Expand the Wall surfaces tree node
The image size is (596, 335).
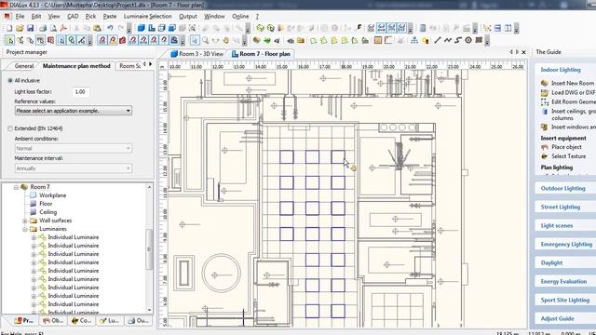(x=25, y=221)
